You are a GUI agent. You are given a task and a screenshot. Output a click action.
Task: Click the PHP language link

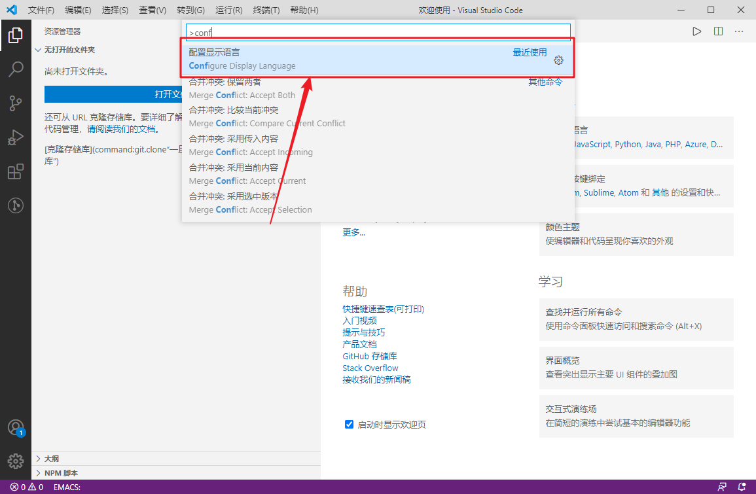tap(673, 144)
